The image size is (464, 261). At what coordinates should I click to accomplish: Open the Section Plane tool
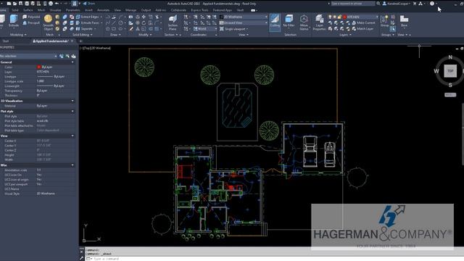click(173, 22)
